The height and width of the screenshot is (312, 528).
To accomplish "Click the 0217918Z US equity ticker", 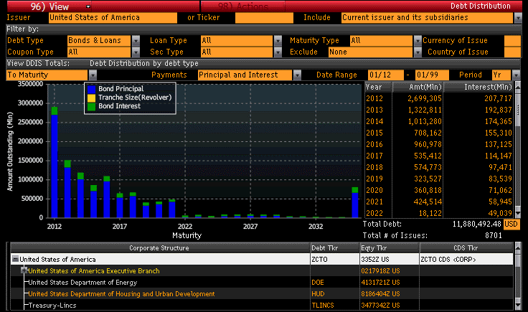I will click(x=380, y=271).
